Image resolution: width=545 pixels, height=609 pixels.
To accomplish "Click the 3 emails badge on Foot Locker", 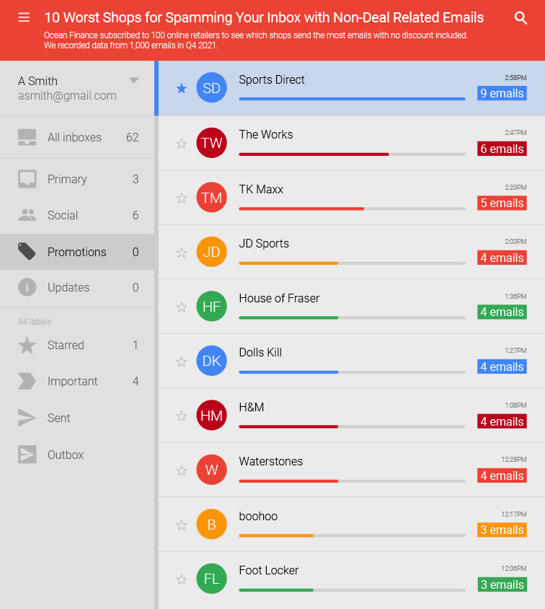I will click(502, 584).
